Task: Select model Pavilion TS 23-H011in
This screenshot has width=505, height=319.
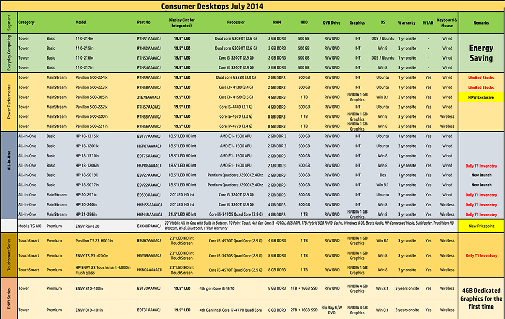Action: pyautogui.click(x=94, y=241)
